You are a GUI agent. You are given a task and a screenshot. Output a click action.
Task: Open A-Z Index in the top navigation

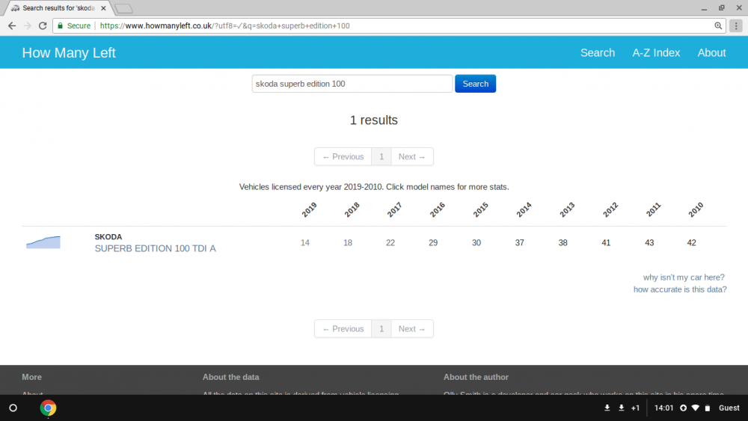(656, 53)
